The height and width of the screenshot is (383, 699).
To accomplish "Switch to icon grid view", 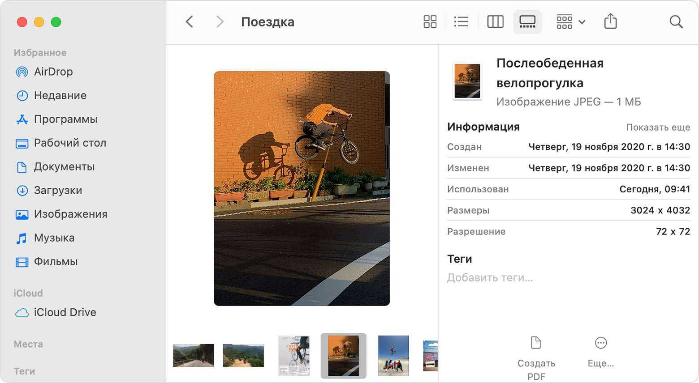I will (x=430, y=21).
